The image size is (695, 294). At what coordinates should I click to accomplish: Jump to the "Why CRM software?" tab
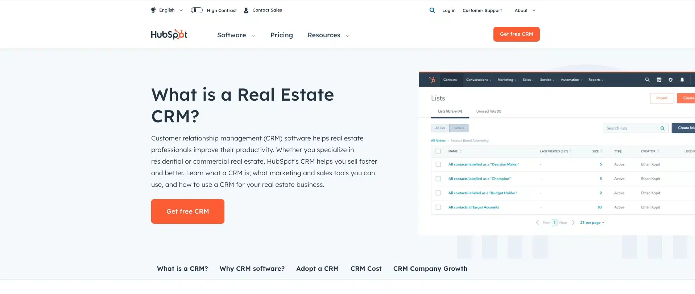point(252,269)
